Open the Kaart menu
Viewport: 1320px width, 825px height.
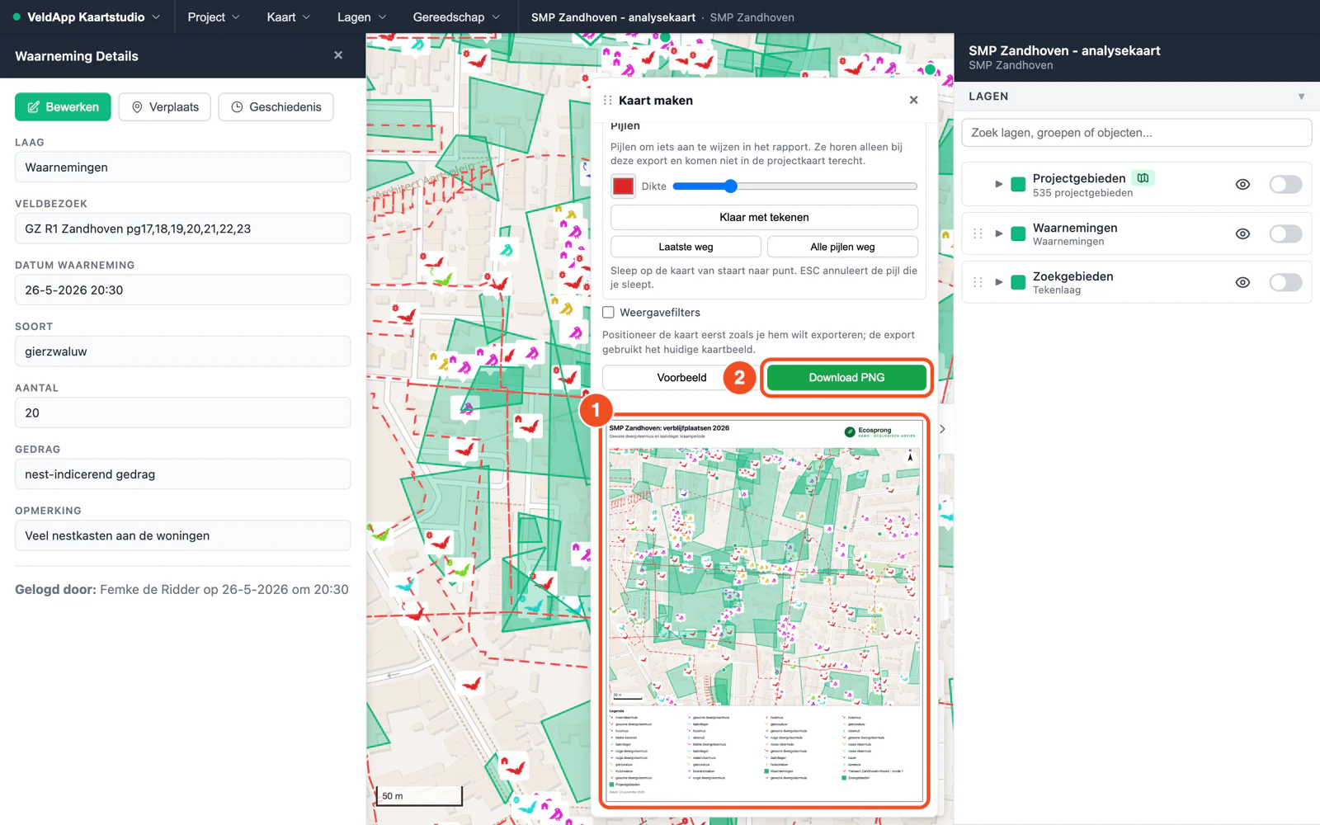289,16
